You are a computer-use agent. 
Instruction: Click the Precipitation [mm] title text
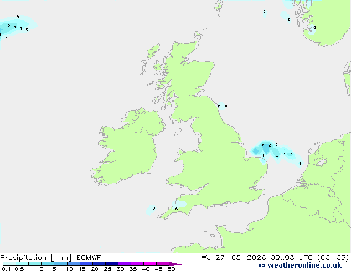pos(35,258)
